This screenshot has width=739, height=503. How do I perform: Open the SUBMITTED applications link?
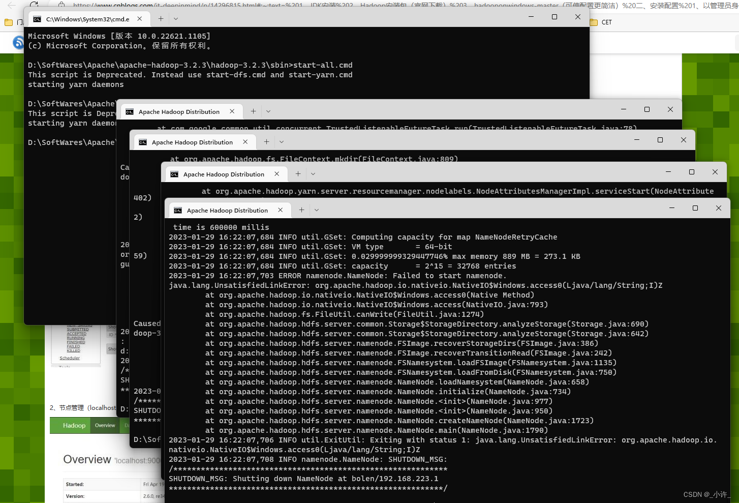click(x=78, y=330)
